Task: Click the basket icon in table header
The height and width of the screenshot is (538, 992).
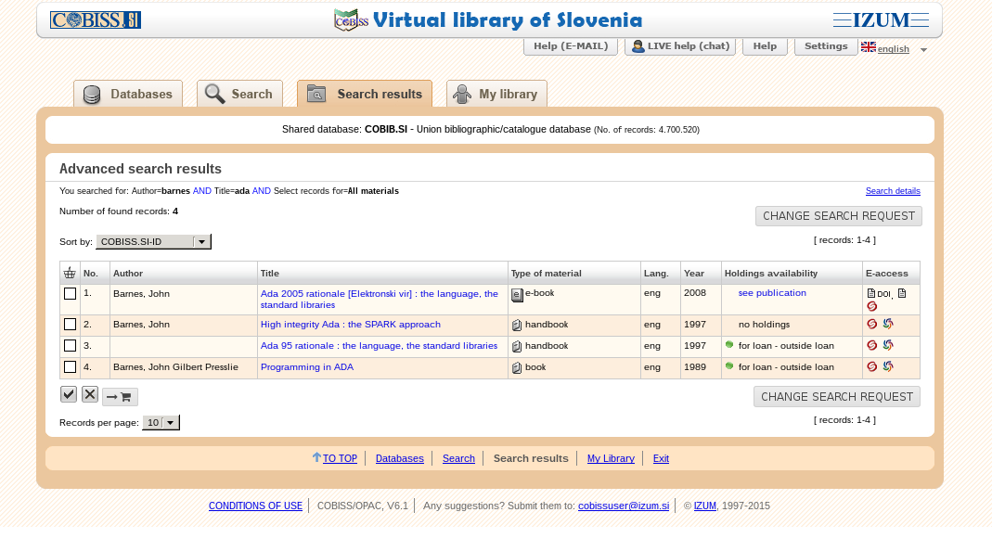Action: 70,273
